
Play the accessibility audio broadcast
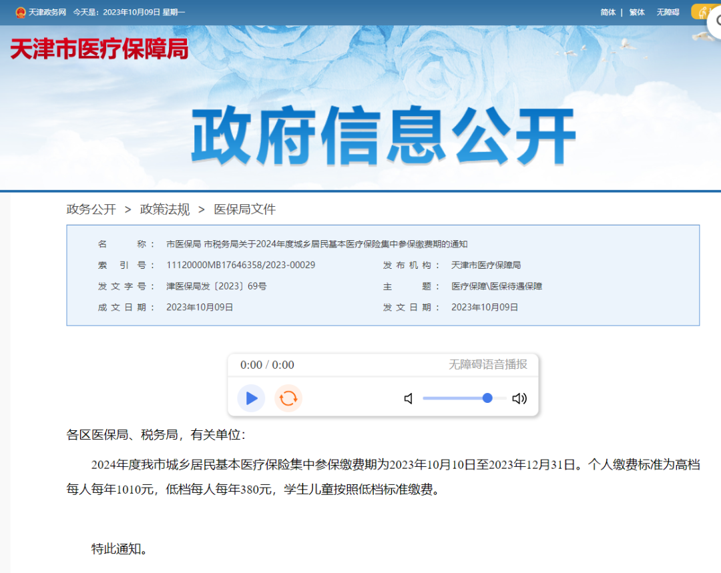point(251,398)
